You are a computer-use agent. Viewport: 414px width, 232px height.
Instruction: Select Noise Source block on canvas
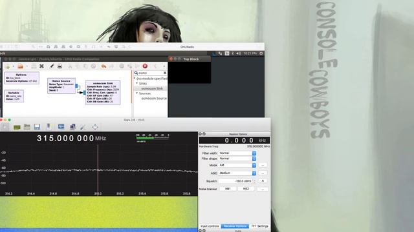(61, 86)
